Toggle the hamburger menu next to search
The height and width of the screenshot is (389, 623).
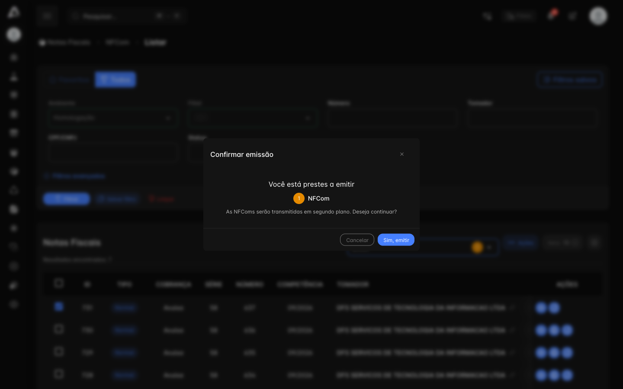coord(47,16)
